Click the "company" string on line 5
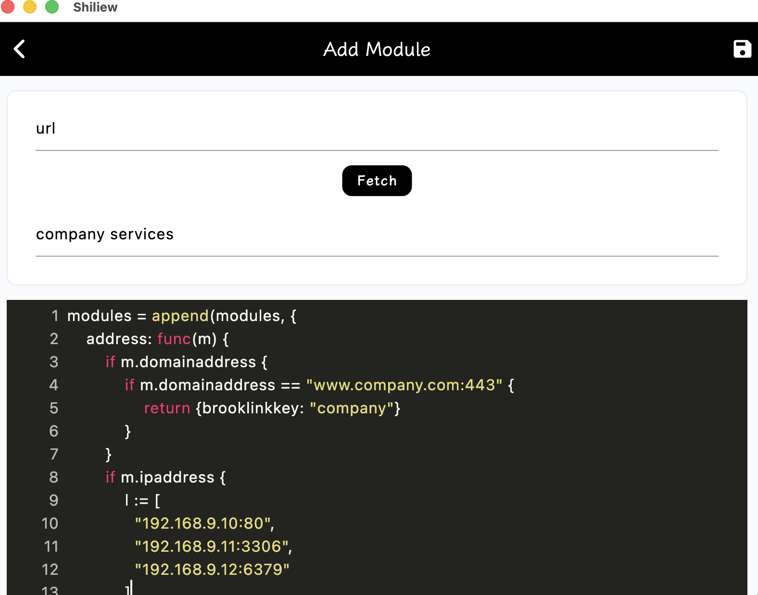 click(352, 408)
